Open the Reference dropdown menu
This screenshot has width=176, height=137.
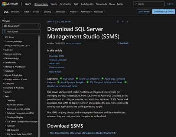coord(87,12)
